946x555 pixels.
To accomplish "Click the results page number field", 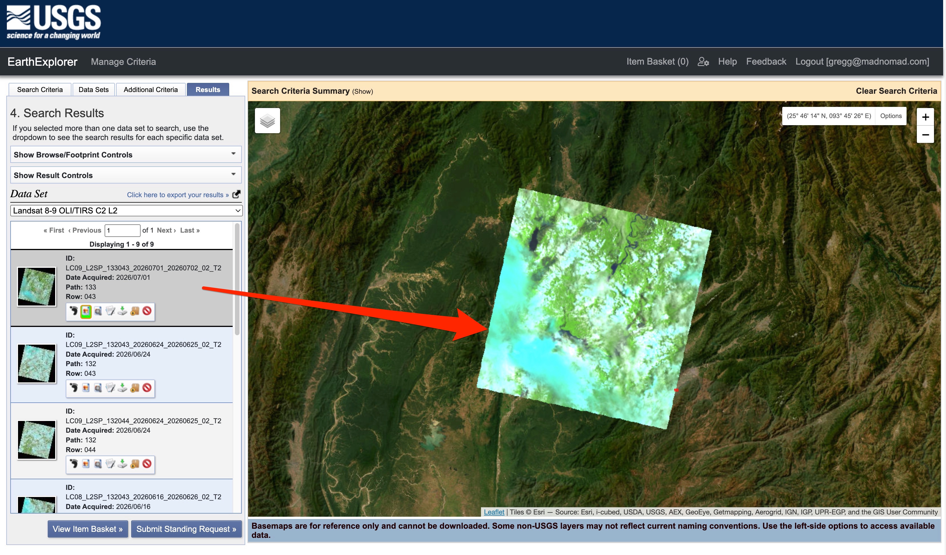I will 122,230.
